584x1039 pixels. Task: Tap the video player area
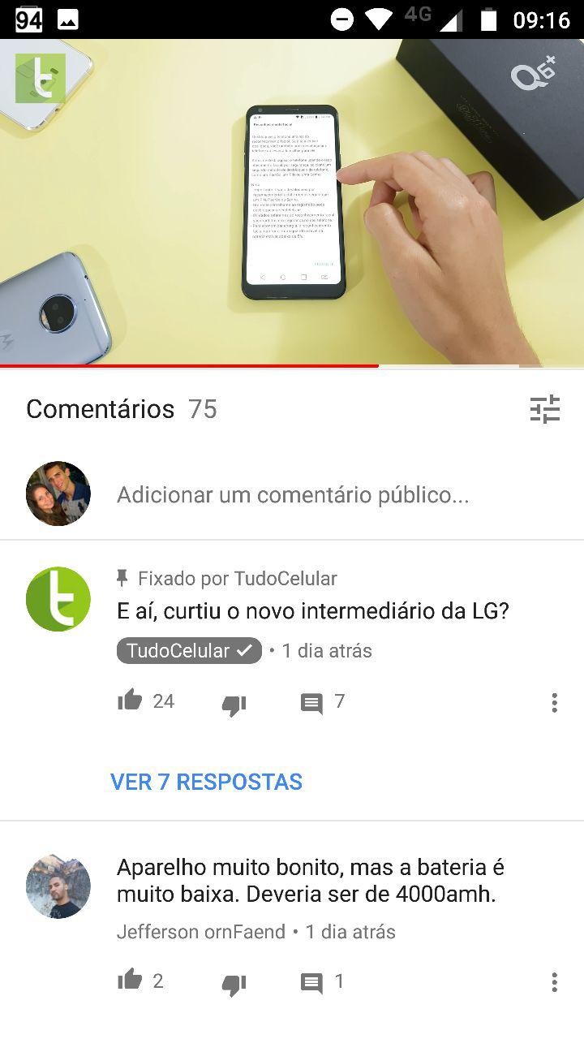point(292,201)
